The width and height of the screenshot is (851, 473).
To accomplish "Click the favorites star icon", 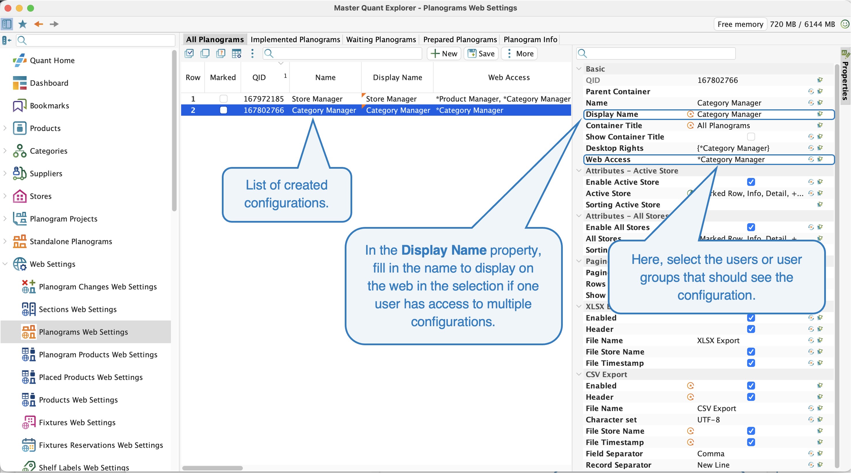I will (23, 24).
